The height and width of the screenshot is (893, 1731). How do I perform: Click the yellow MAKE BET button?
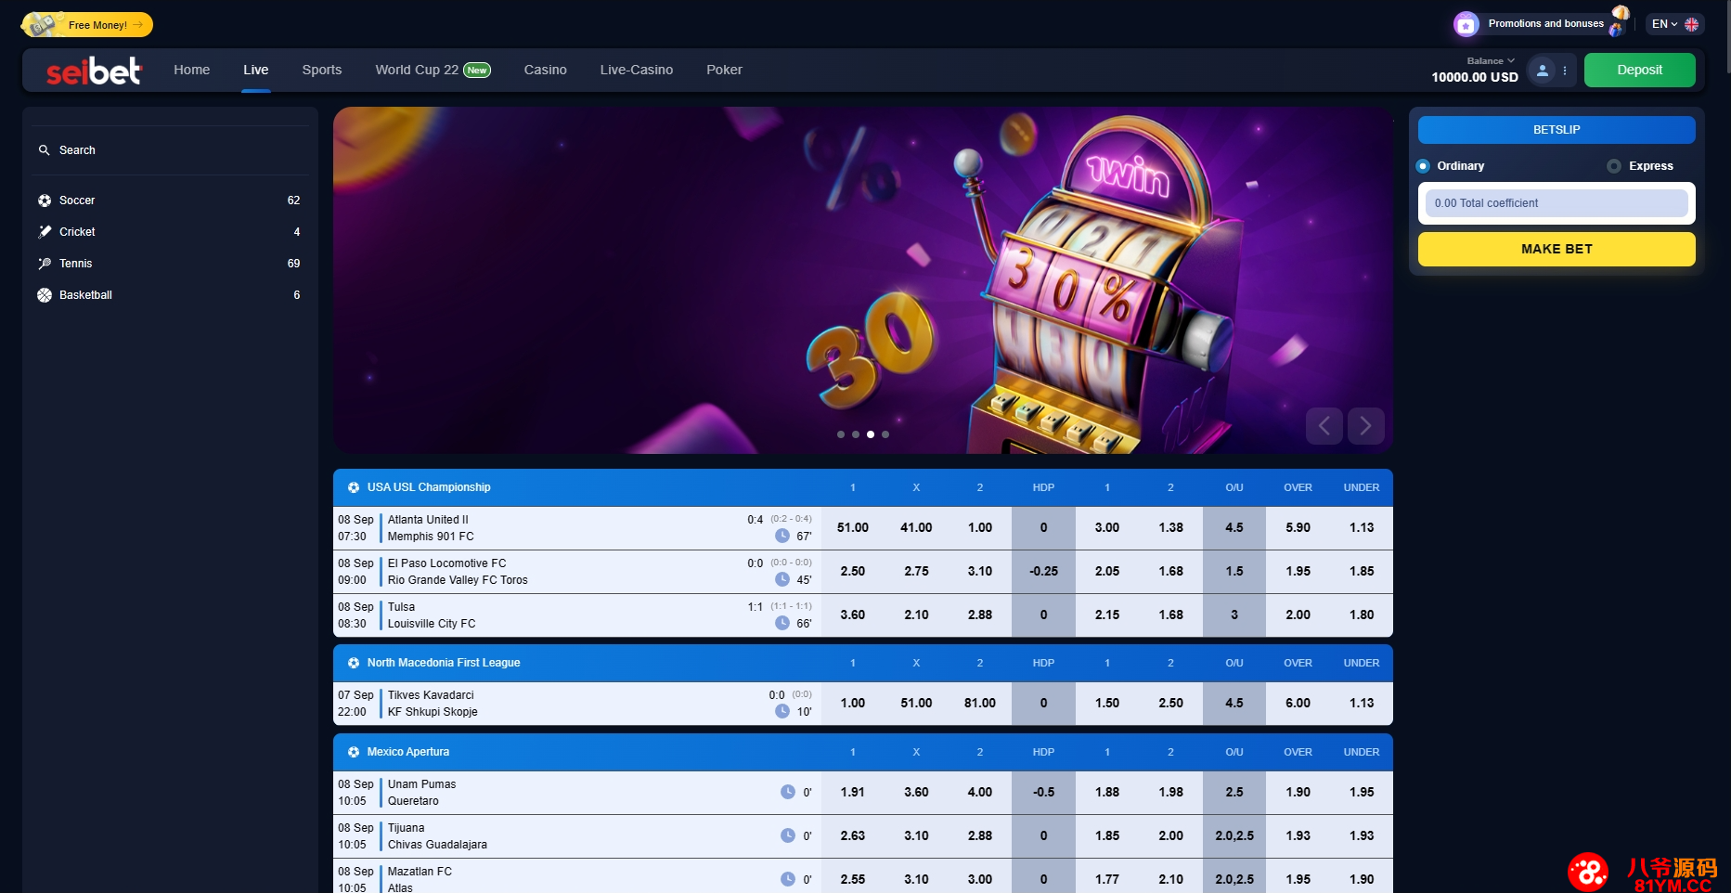pos(1557,249)
